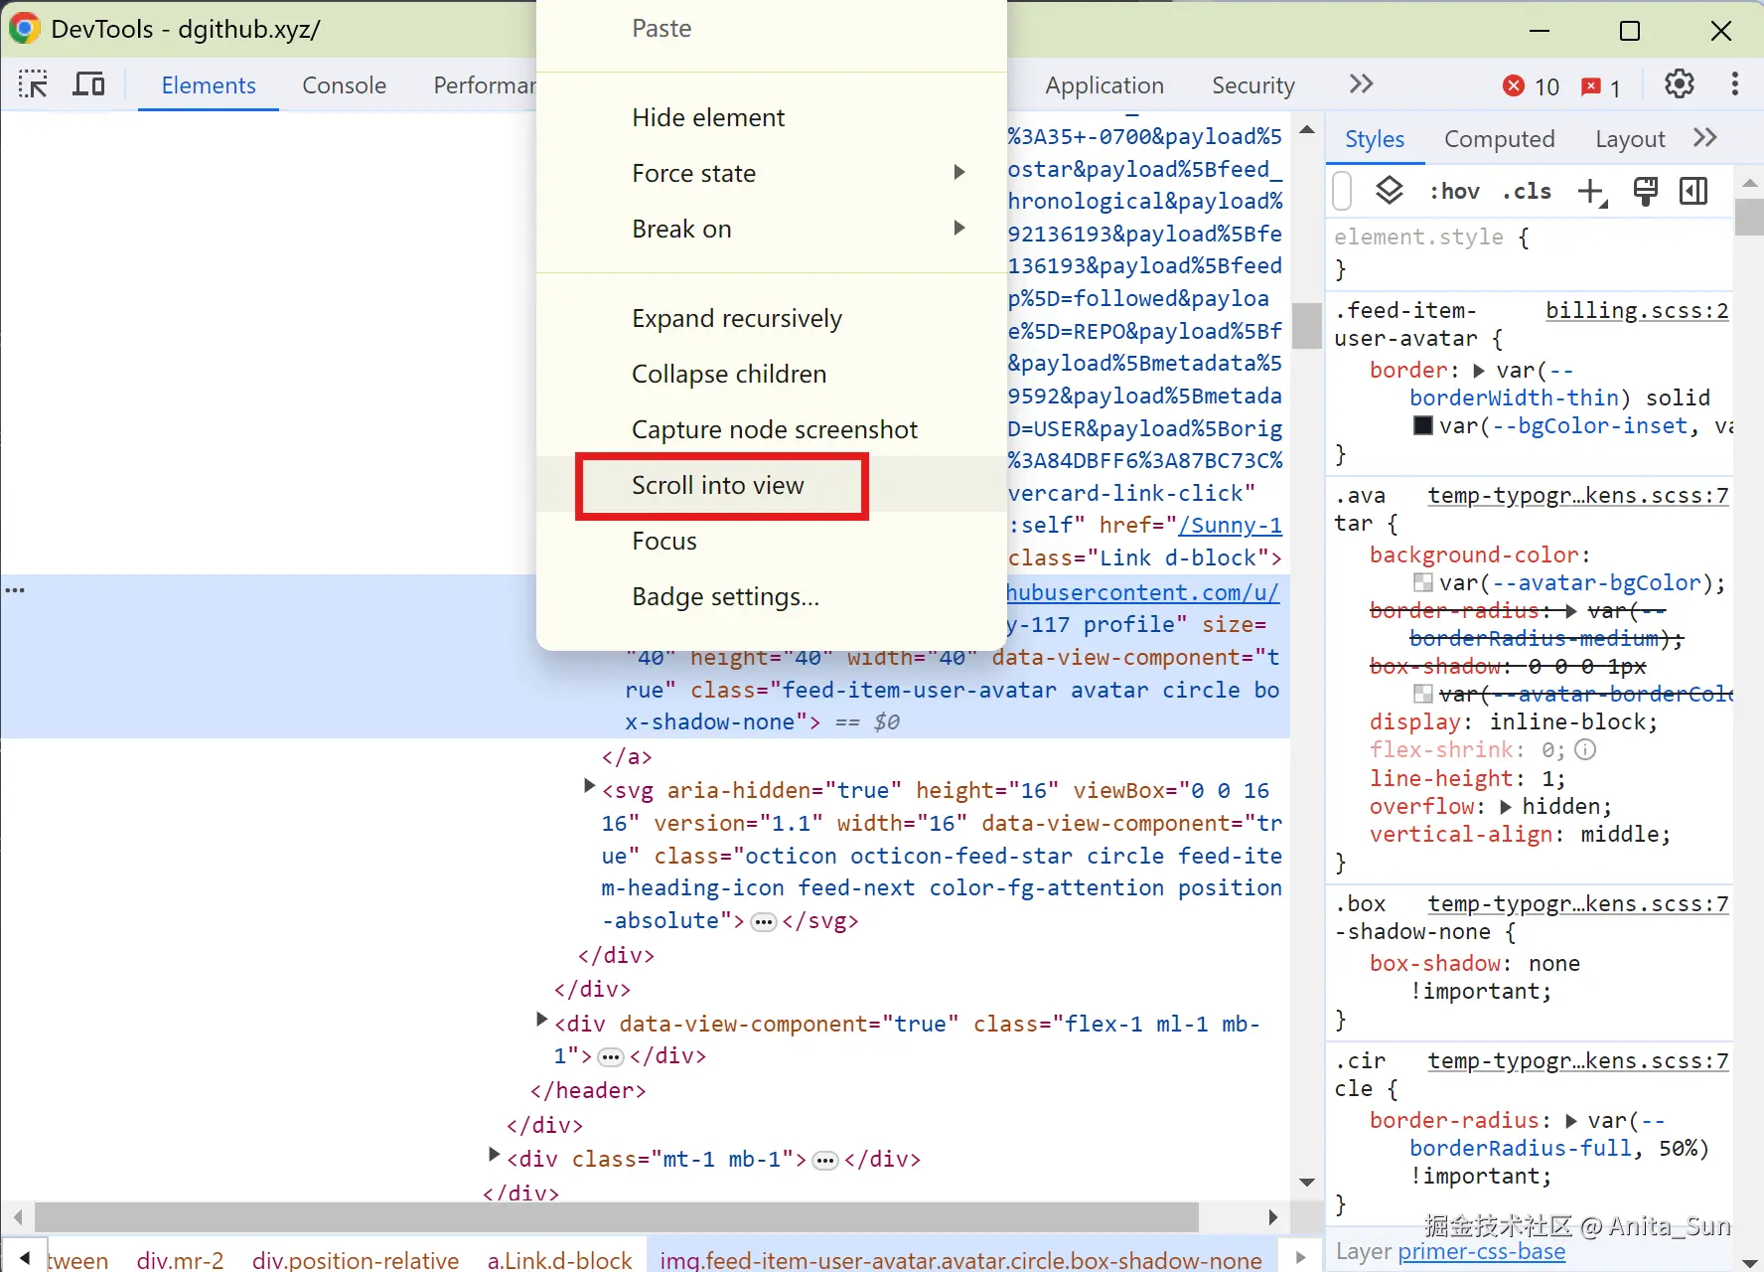Open source link for the .avatar rule
This screenshot has width=1764, height=1272.
pos(1578,496)
